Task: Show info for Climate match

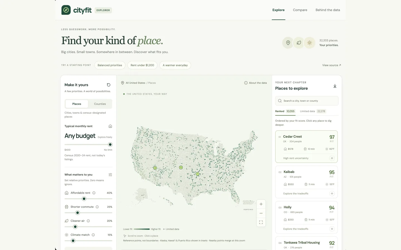Action: (93, 235)
